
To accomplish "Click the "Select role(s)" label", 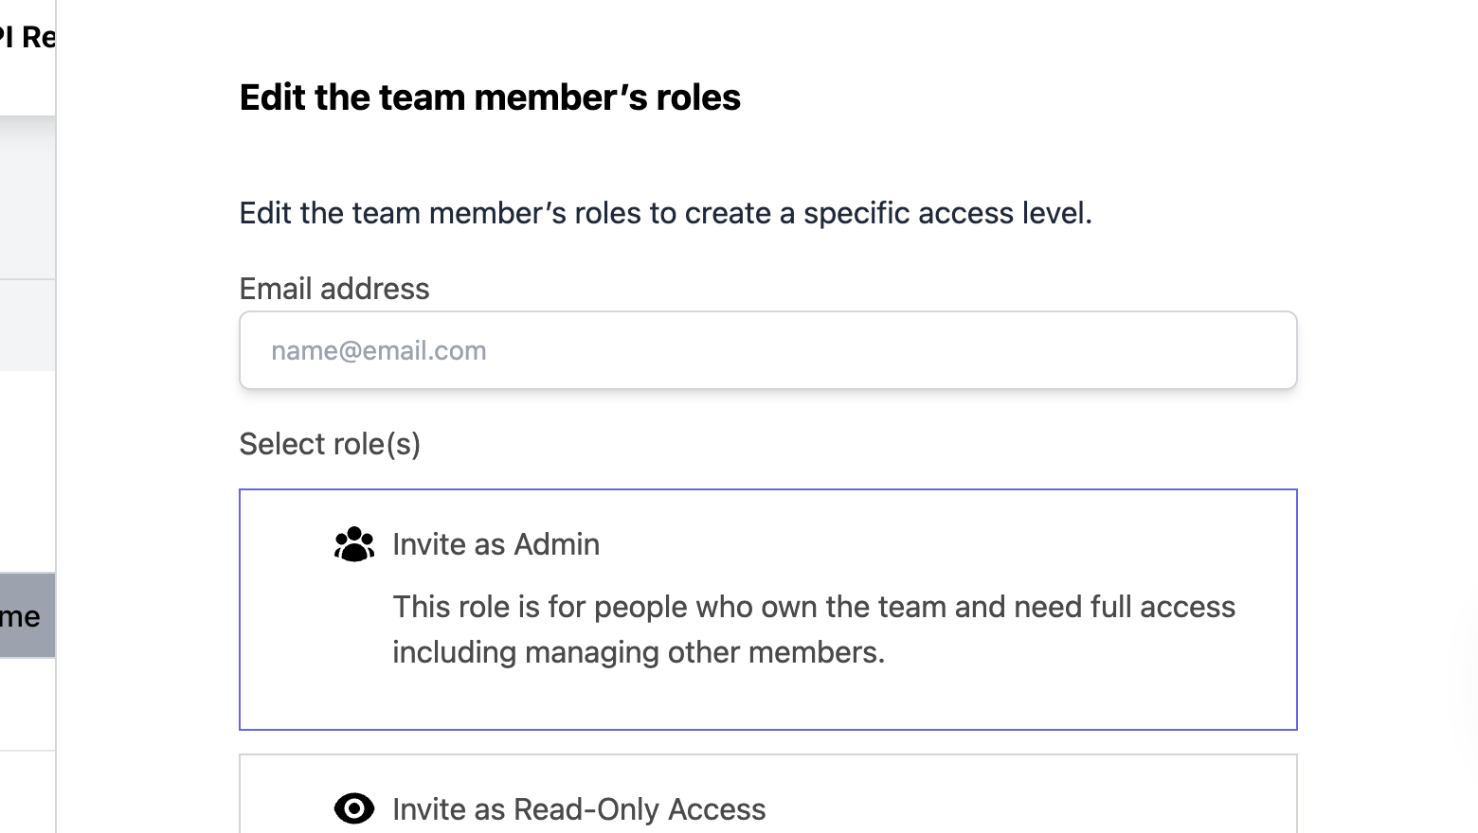I will click(x=330, y=444).
